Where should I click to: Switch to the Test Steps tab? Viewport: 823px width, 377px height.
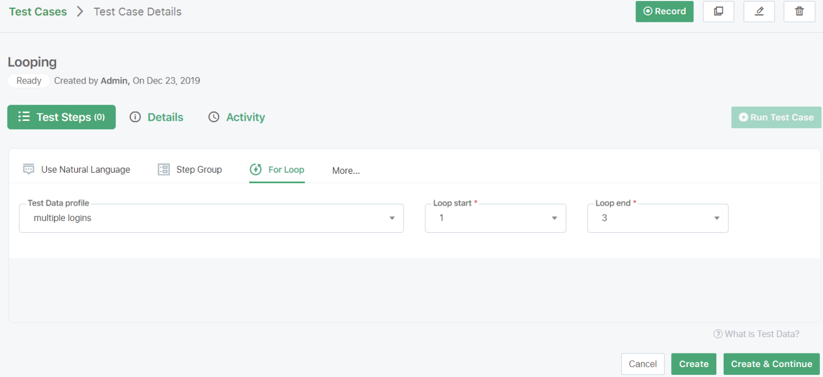(61, 117)
